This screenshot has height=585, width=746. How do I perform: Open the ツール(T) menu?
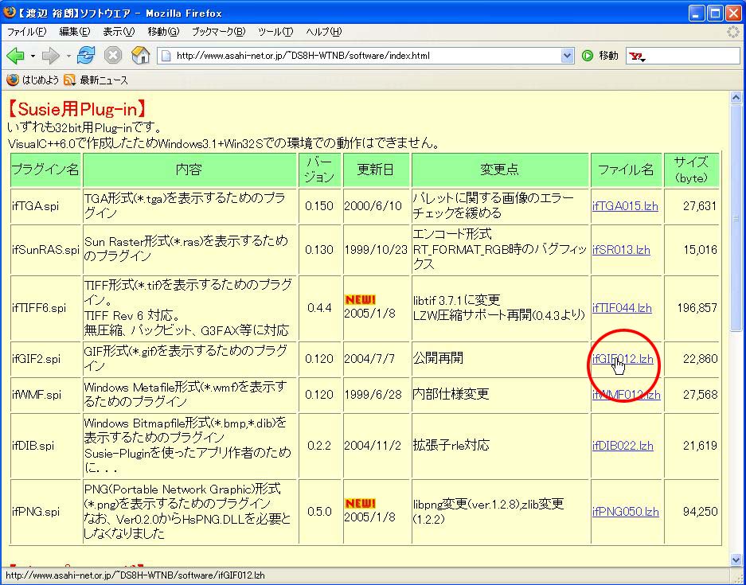[x=275, y=32]
